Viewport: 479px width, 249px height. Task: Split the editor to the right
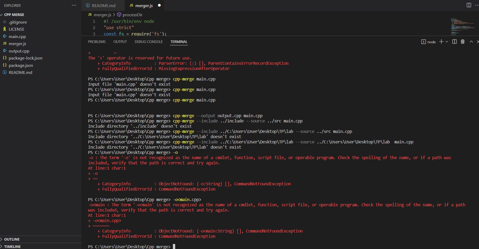pyautogui.click(x=469, y=5)
